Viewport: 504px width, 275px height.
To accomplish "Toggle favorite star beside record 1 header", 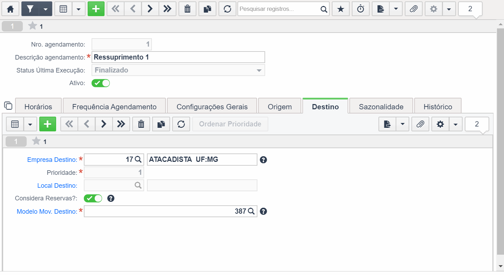I will (x=32, y=26).
